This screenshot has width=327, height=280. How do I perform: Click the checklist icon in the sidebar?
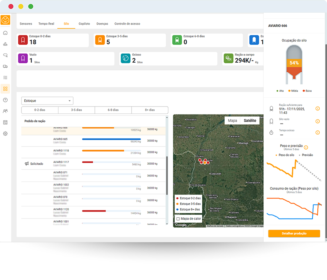coord(5,77)
